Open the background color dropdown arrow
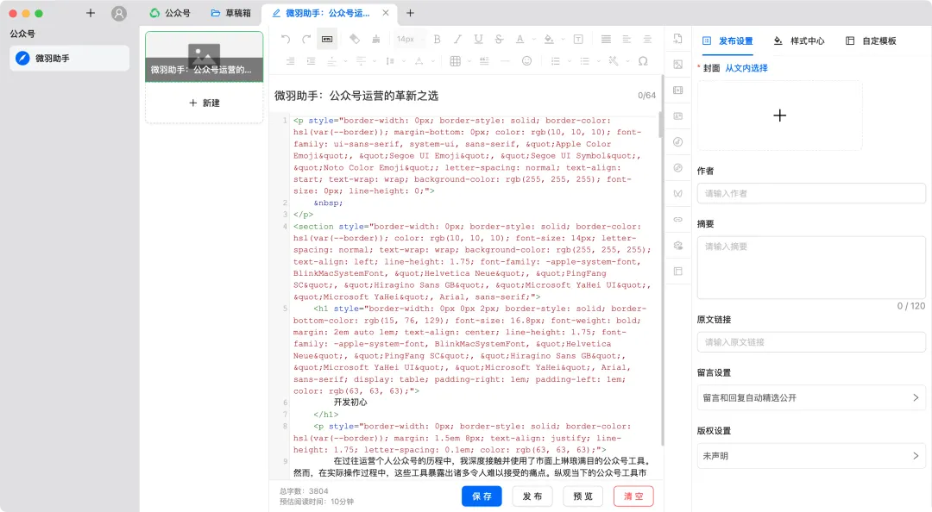The width and height of the screenshot is (932, 512). [x=563, y=40]
